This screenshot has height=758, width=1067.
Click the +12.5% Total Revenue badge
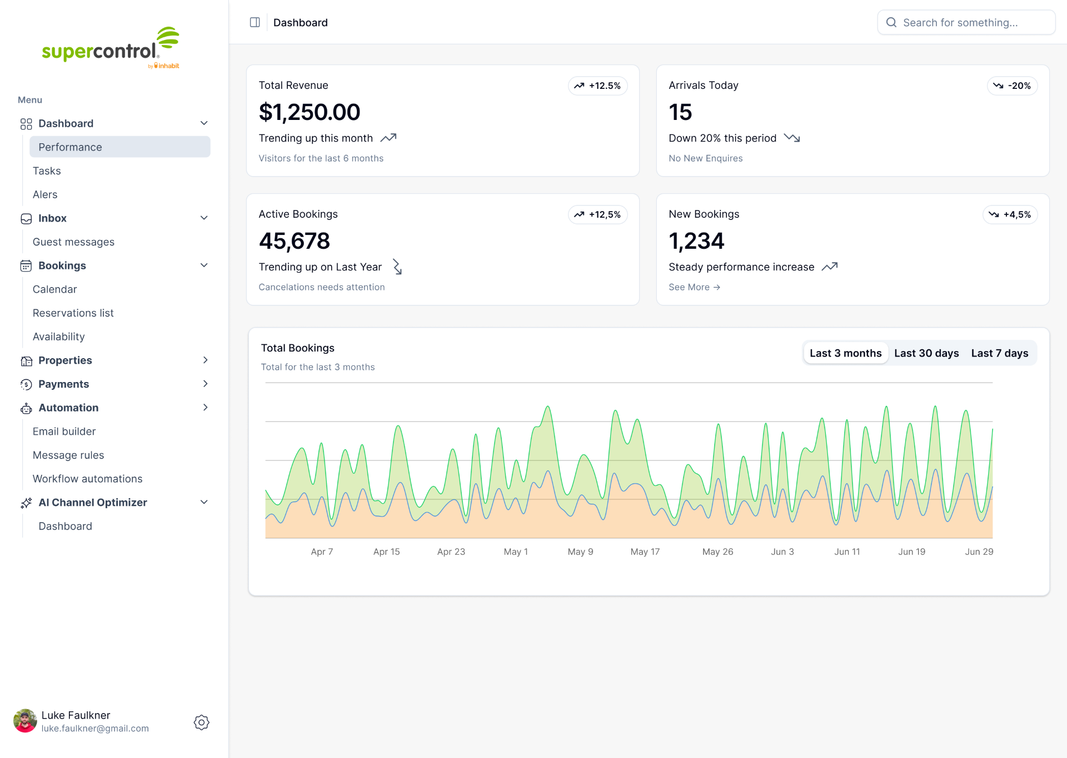point(597,86)
